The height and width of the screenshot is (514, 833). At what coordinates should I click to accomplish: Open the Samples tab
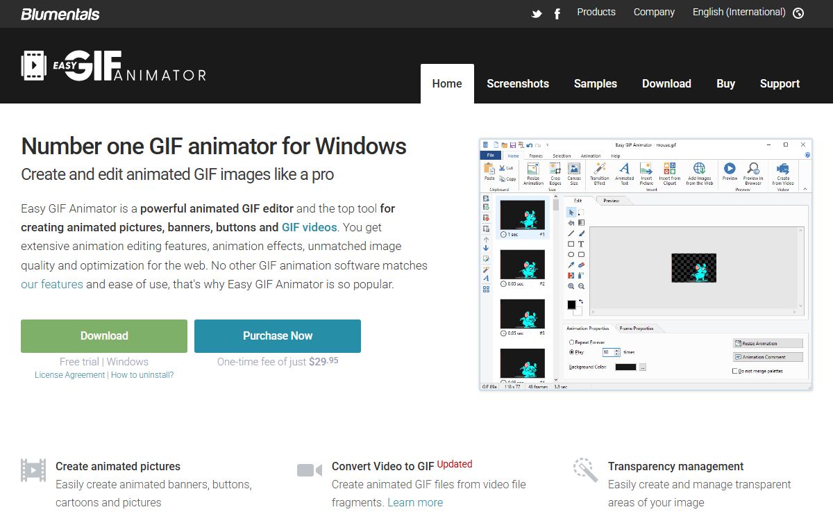[x=596, y=83]
